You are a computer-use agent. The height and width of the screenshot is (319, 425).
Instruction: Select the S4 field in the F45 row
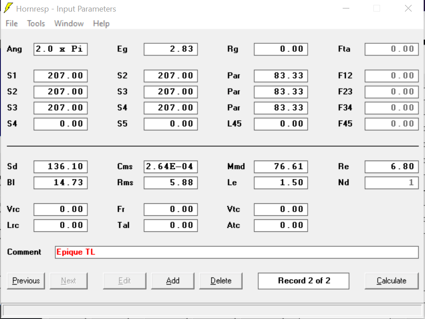click(61, 124)
